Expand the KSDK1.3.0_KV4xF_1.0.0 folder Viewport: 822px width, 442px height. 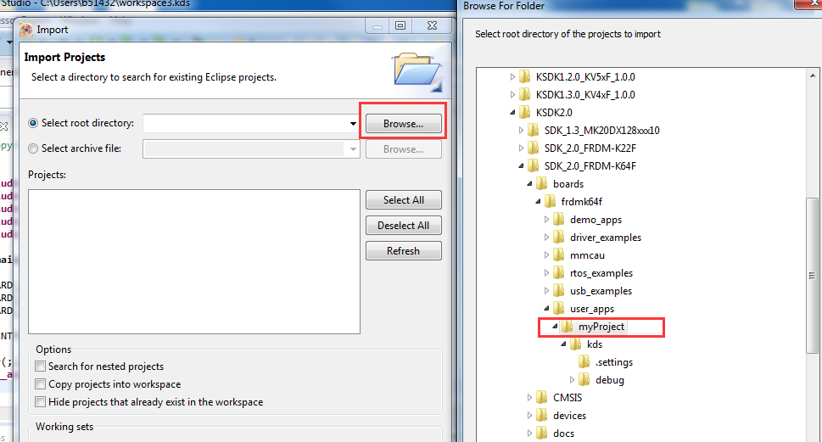tap(512, 95)
